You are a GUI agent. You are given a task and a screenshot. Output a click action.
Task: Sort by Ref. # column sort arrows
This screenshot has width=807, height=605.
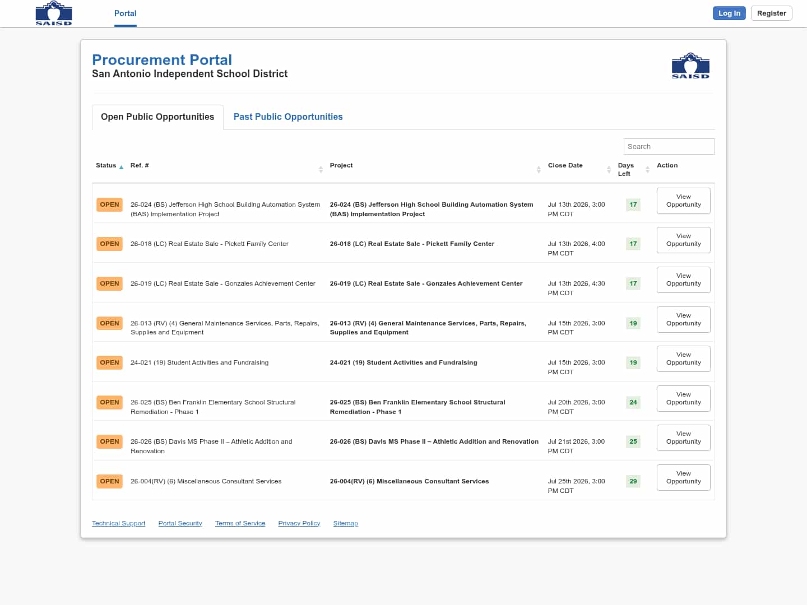point(321,169)
